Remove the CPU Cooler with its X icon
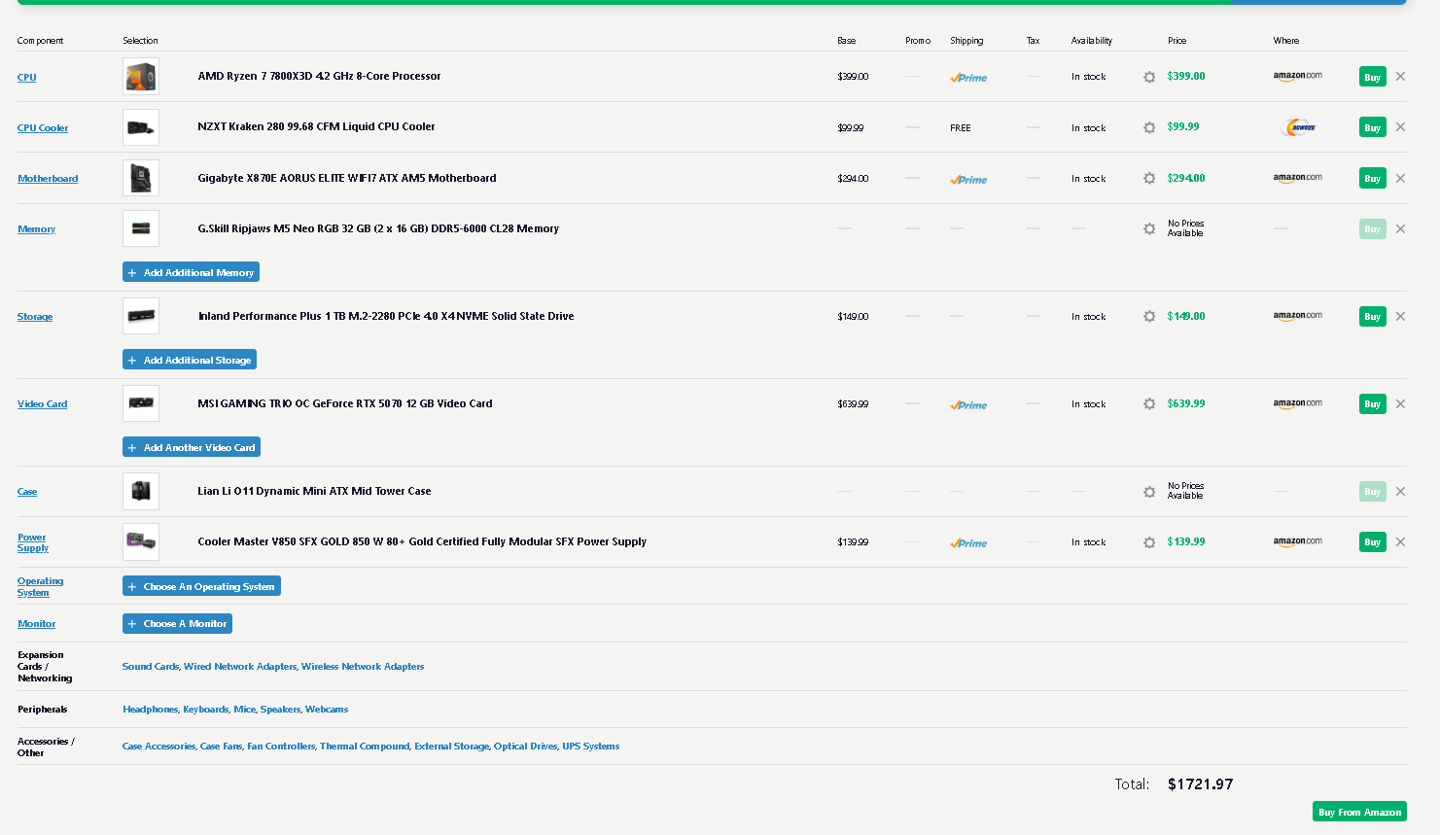The height and width of the screenshot is (835, 1440). coord(1400,127)
